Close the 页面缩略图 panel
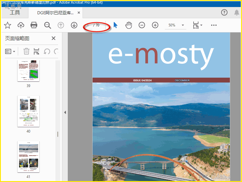The image size is (242, 182). [54, 38]
